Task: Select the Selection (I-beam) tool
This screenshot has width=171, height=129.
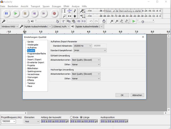Action: tap(65, 11)
